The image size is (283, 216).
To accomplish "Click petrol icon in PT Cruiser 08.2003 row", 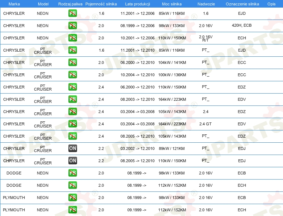I will click(x=72, y=99).
